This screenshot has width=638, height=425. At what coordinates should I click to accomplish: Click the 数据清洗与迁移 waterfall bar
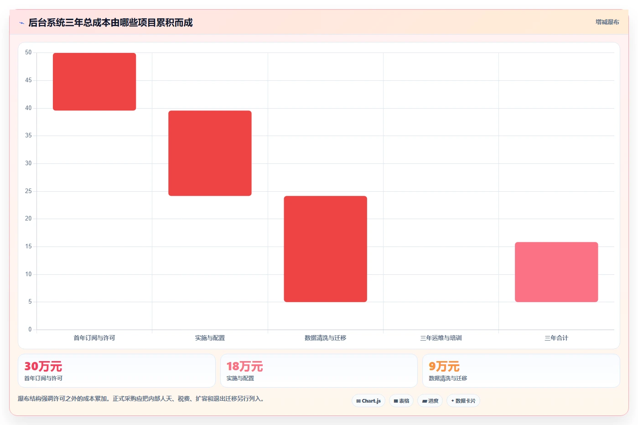(325, 249)
